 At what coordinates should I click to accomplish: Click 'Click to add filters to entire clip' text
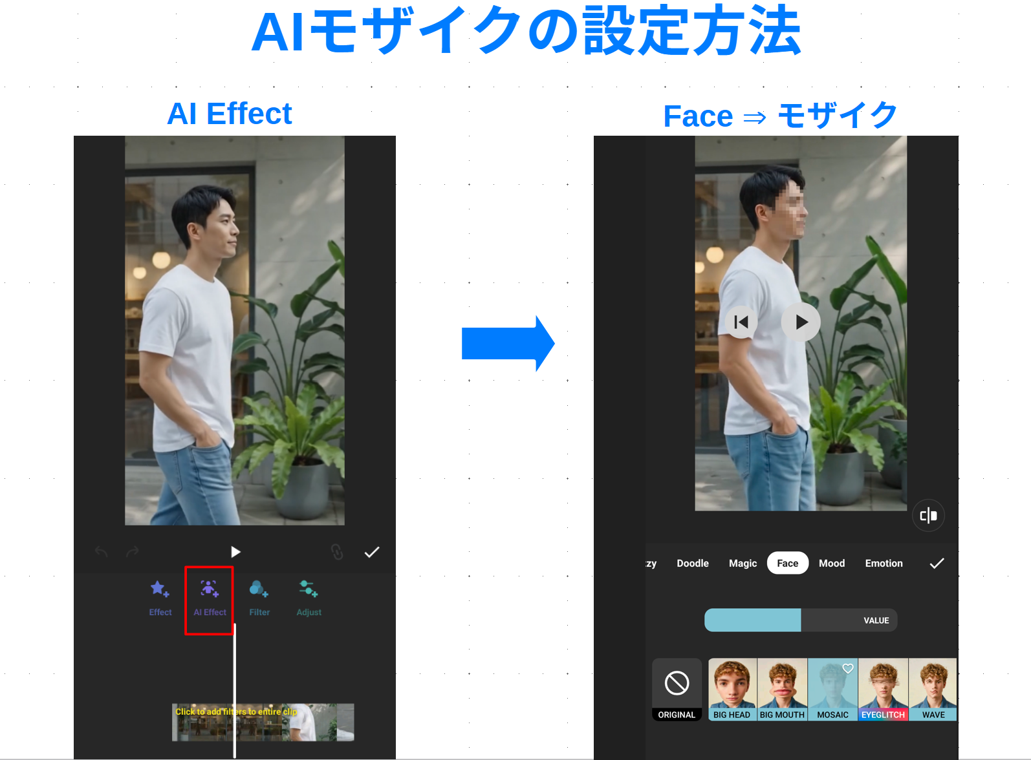click(x=236, y=712)
